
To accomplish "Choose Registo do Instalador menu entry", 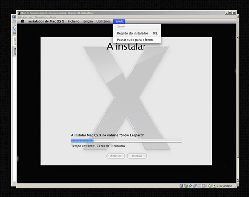I will [x=137, y=33].
